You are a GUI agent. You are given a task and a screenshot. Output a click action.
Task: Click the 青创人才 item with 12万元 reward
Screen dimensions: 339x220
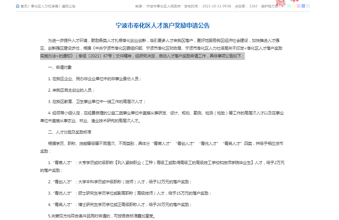coord(120,182)
